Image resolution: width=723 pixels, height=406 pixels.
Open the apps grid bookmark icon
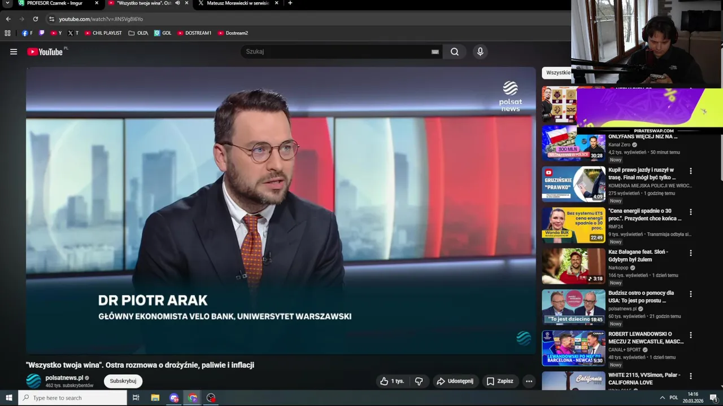7,33
